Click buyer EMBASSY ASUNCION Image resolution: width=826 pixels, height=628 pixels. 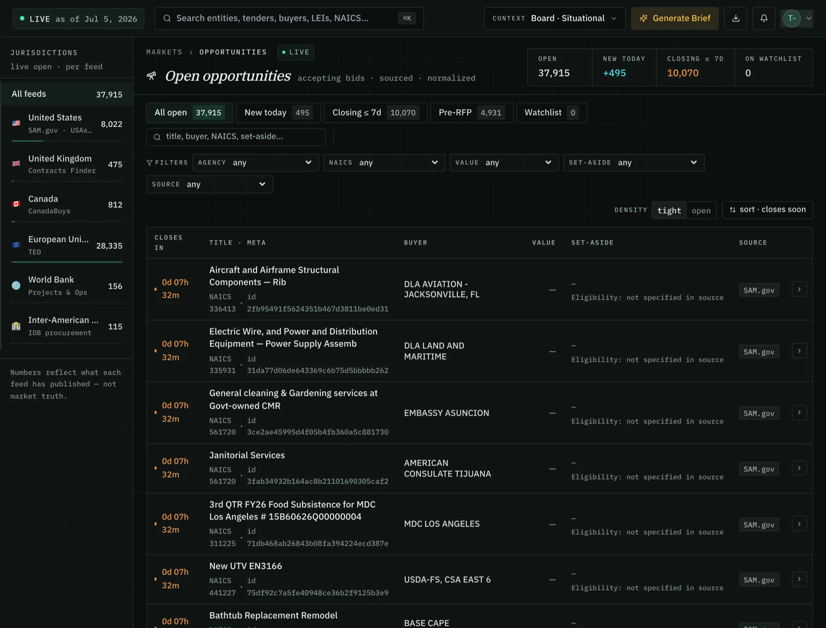click(x=446, y=413)
